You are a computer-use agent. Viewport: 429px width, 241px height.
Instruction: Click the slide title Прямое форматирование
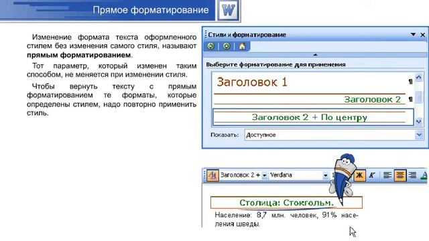tap(150, 10)
